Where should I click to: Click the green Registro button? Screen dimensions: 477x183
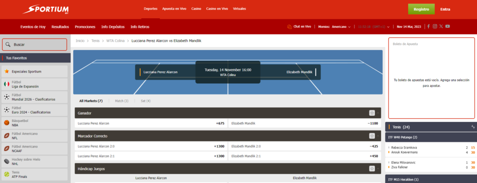click(421, 9)
